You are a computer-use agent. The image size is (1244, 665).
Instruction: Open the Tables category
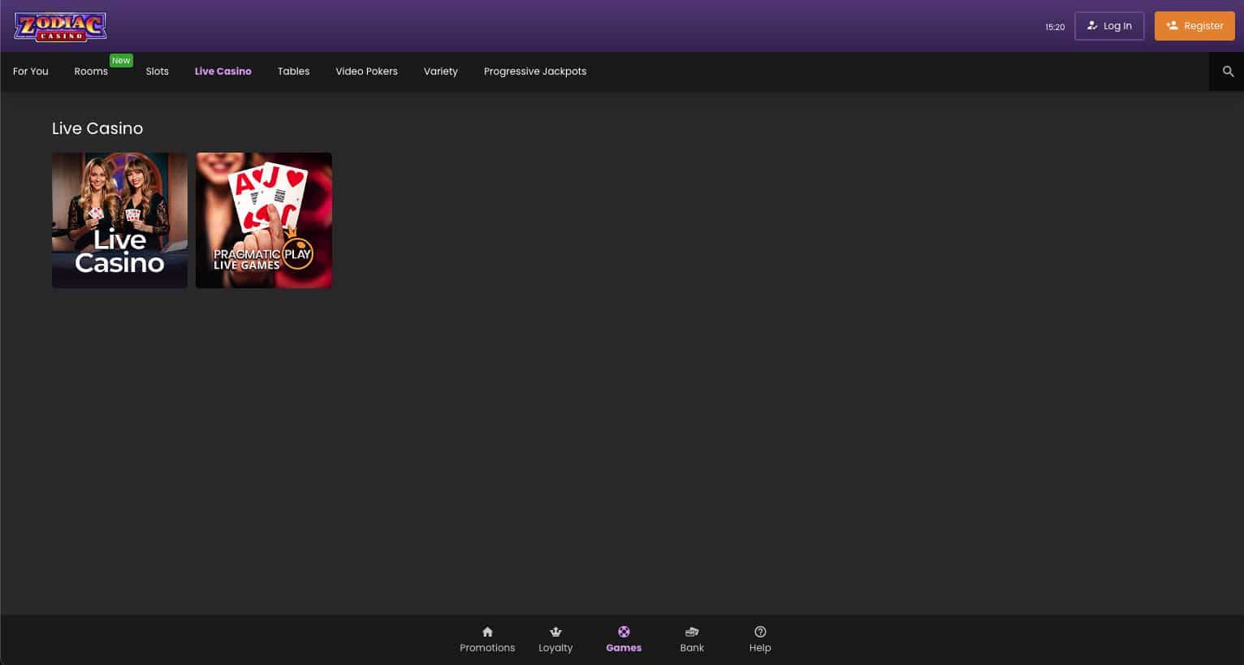(x=293, y=71)
